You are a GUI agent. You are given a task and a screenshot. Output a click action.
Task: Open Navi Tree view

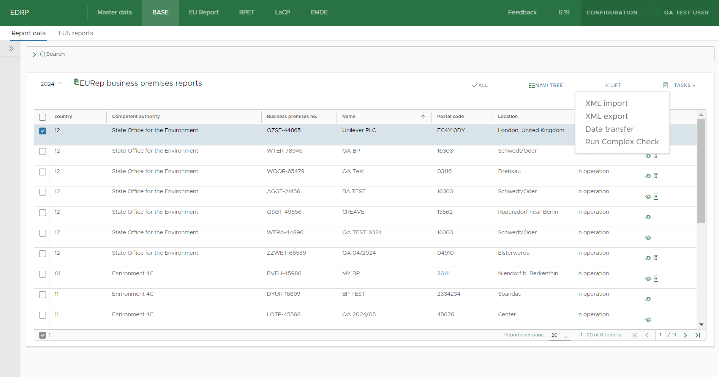(x=546, y=85)
